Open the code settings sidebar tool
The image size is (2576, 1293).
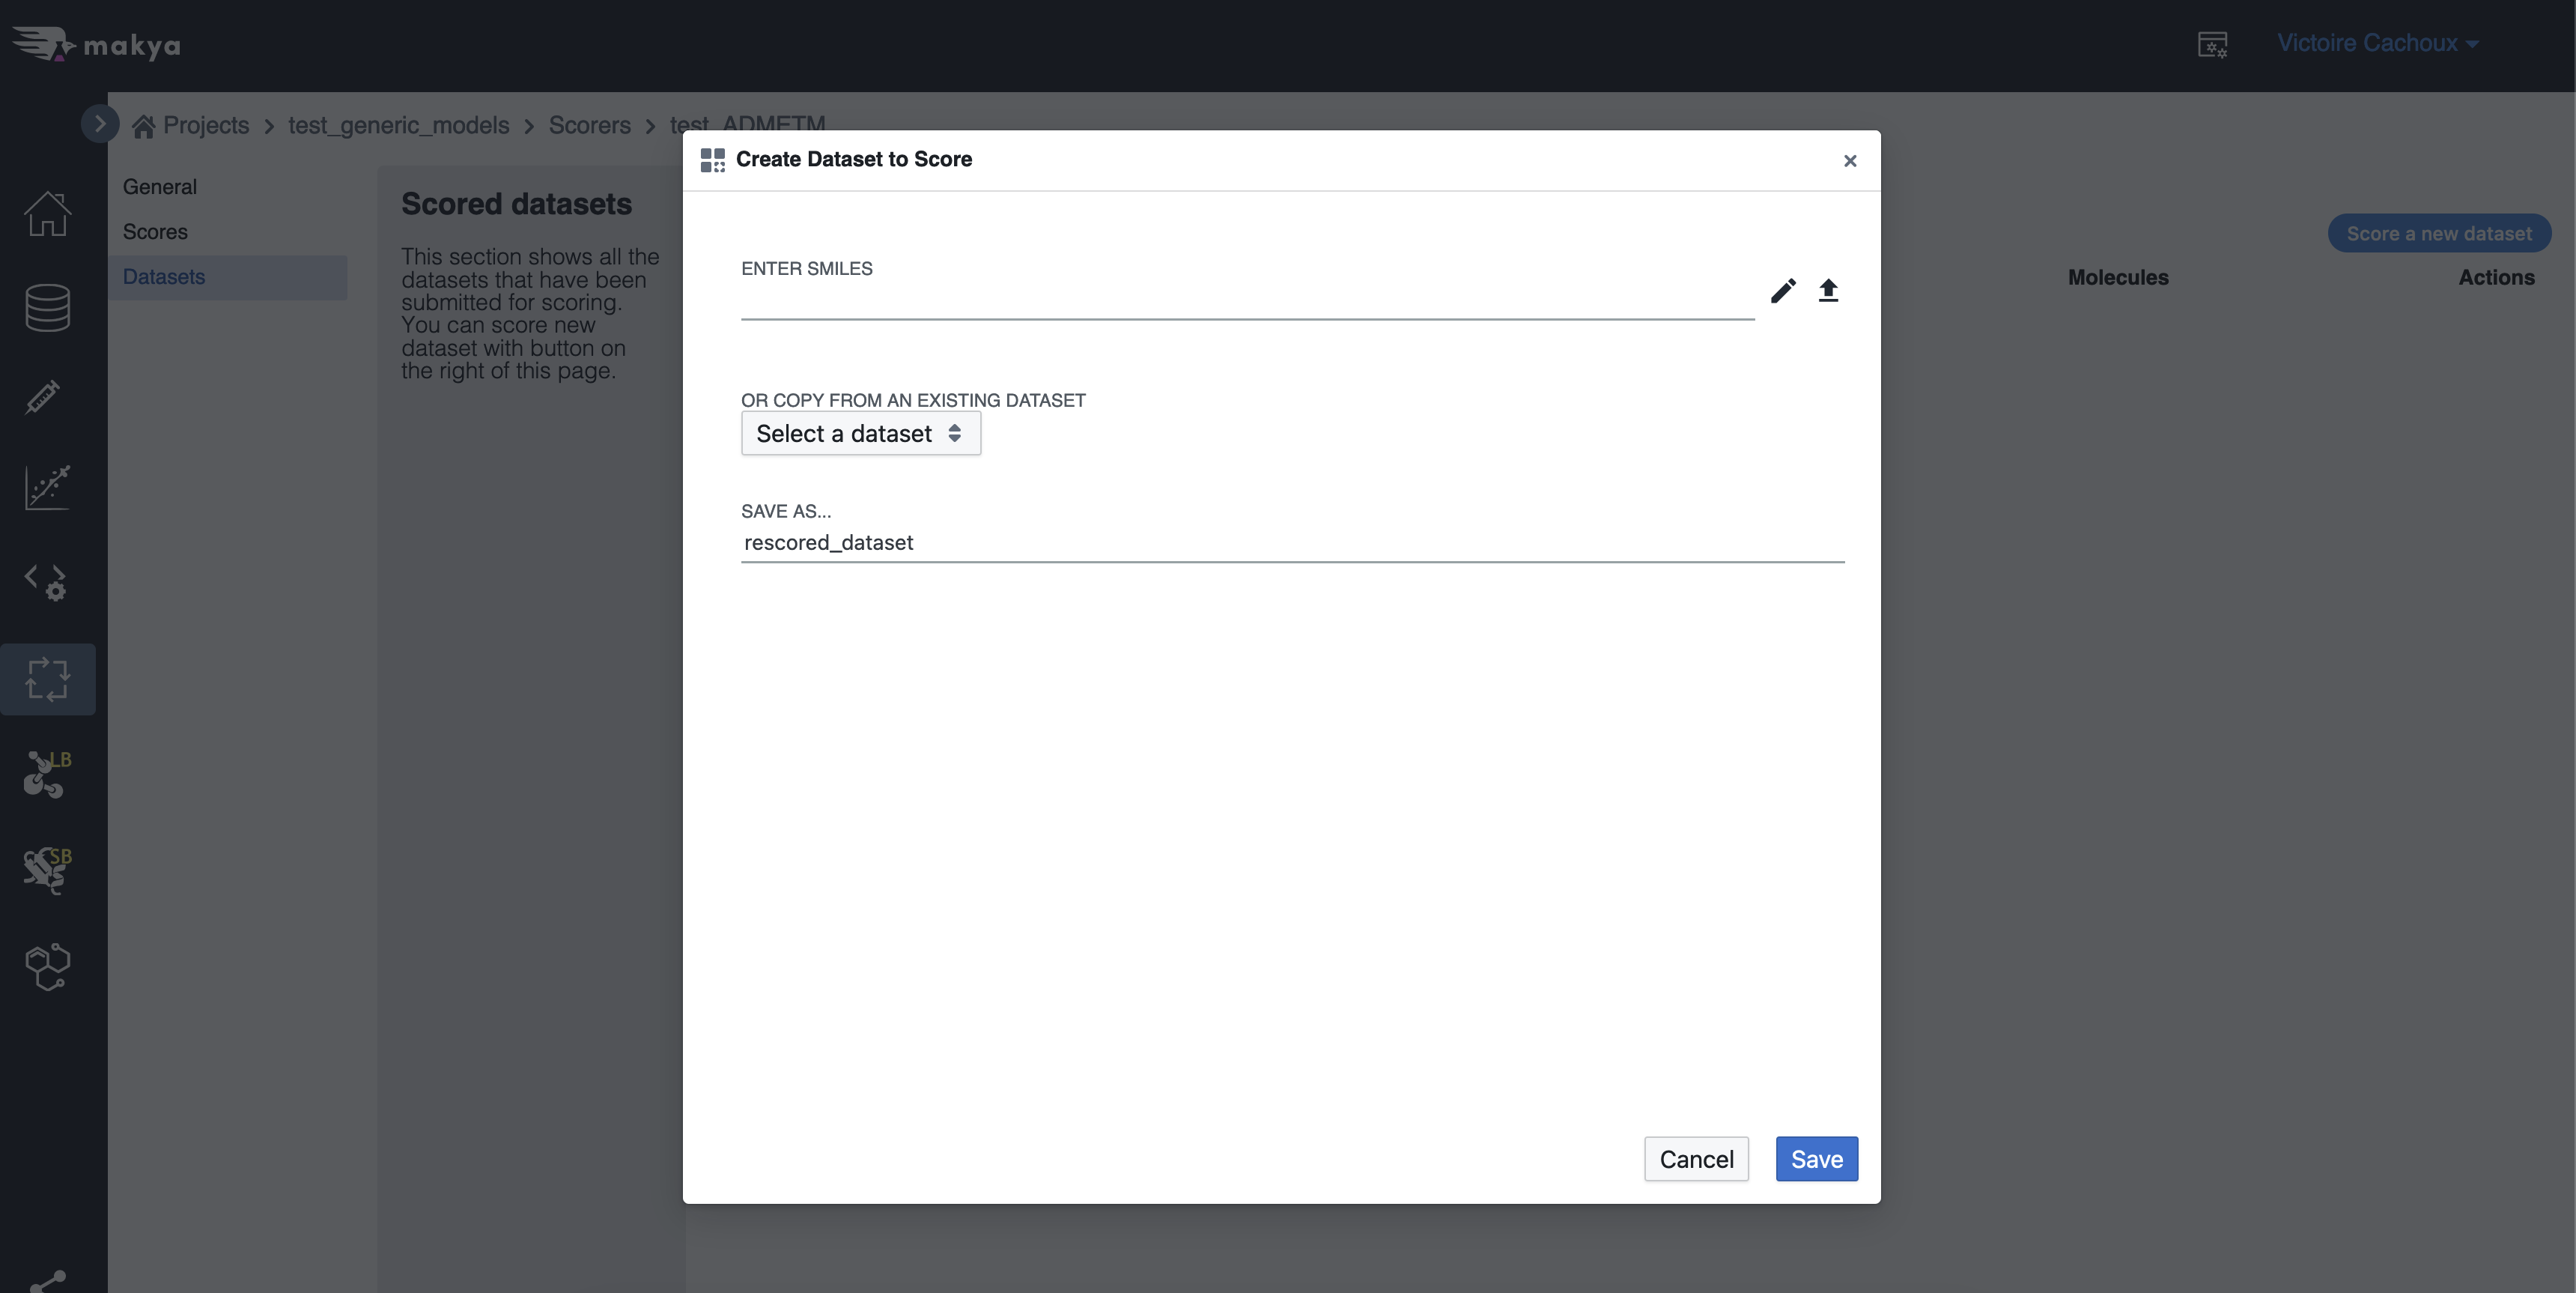coord(44,581)
